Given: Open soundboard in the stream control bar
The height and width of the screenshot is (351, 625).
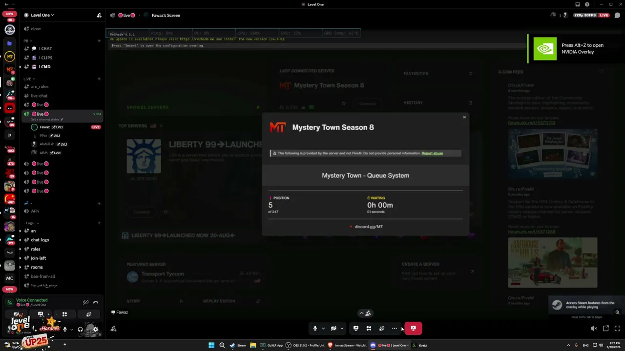Looking at the screenshot, I should tap(382, 329).
